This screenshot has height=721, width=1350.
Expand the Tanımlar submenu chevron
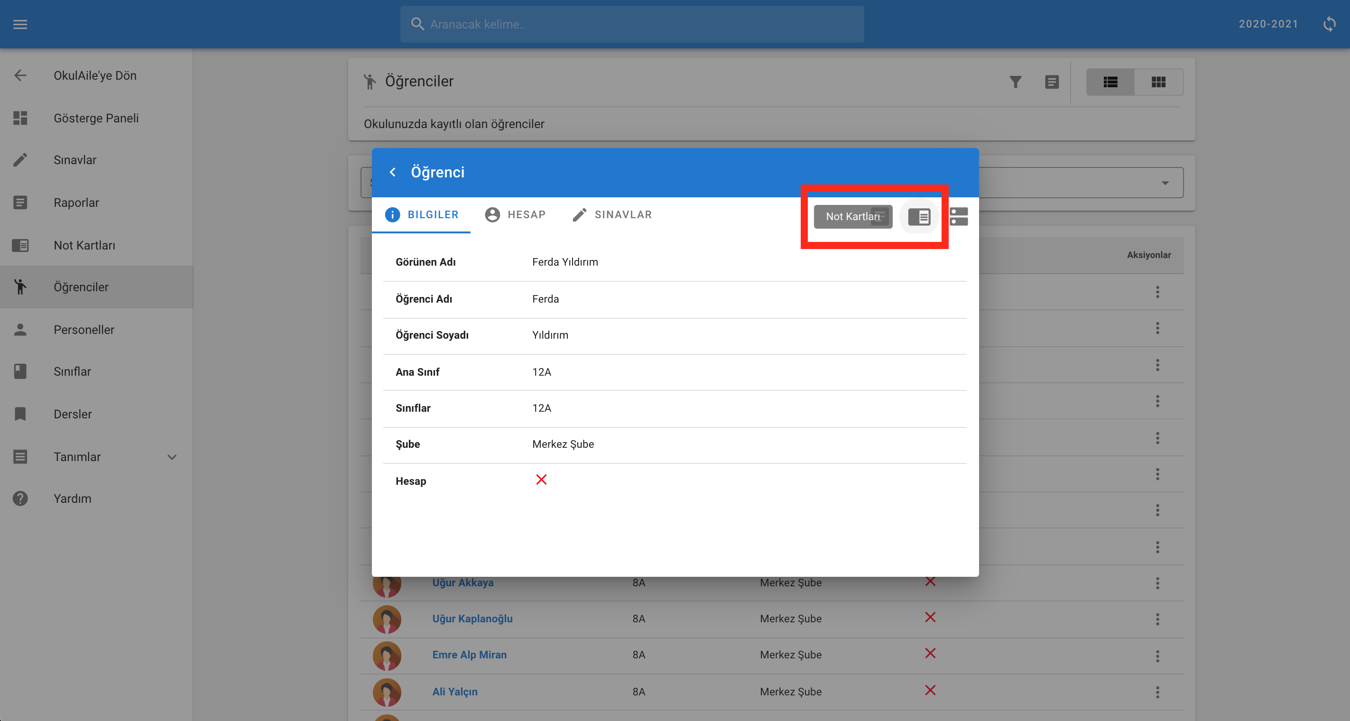pyautogui.click(x=172, y=457)
